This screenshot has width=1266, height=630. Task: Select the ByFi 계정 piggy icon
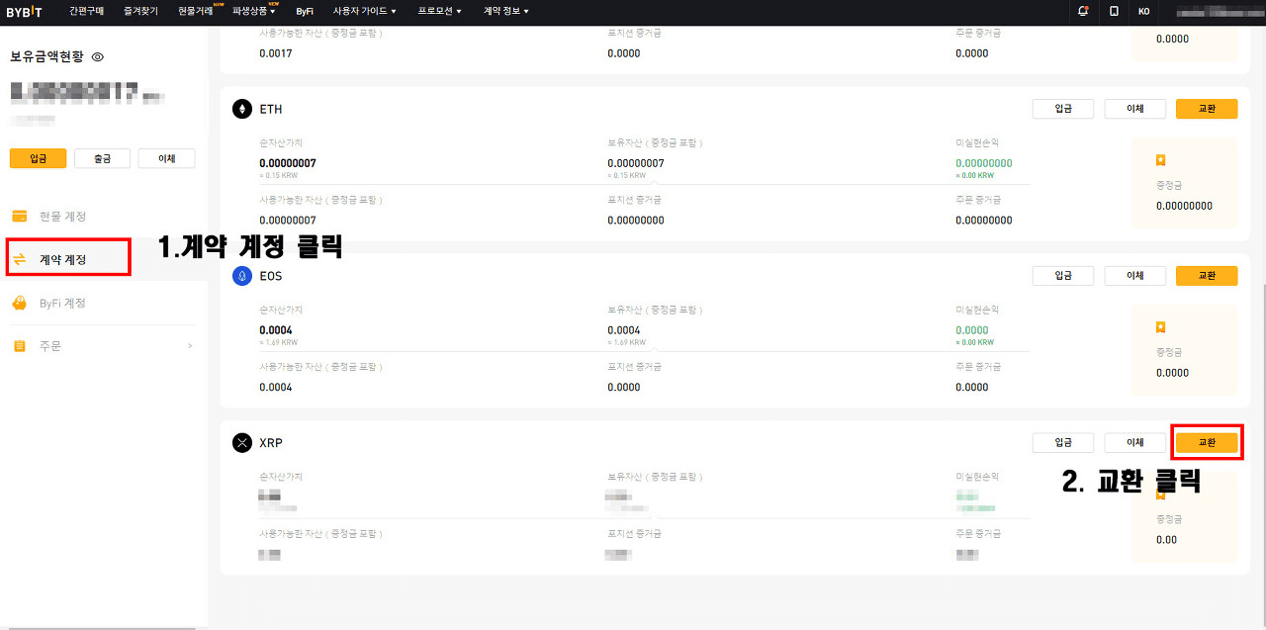click(19, 303)
